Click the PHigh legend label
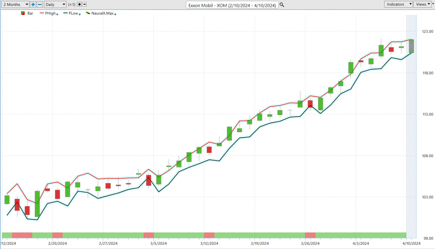This screenshot has width=435, height=249. click(x=50, y=13)
